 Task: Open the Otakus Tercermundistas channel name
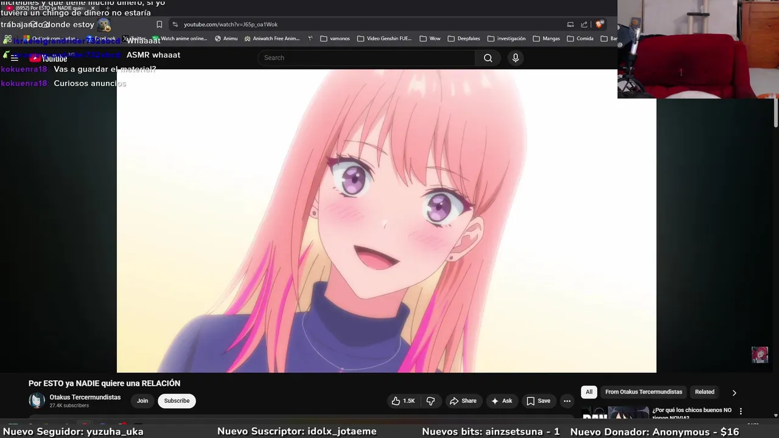[x=85, y=397]
